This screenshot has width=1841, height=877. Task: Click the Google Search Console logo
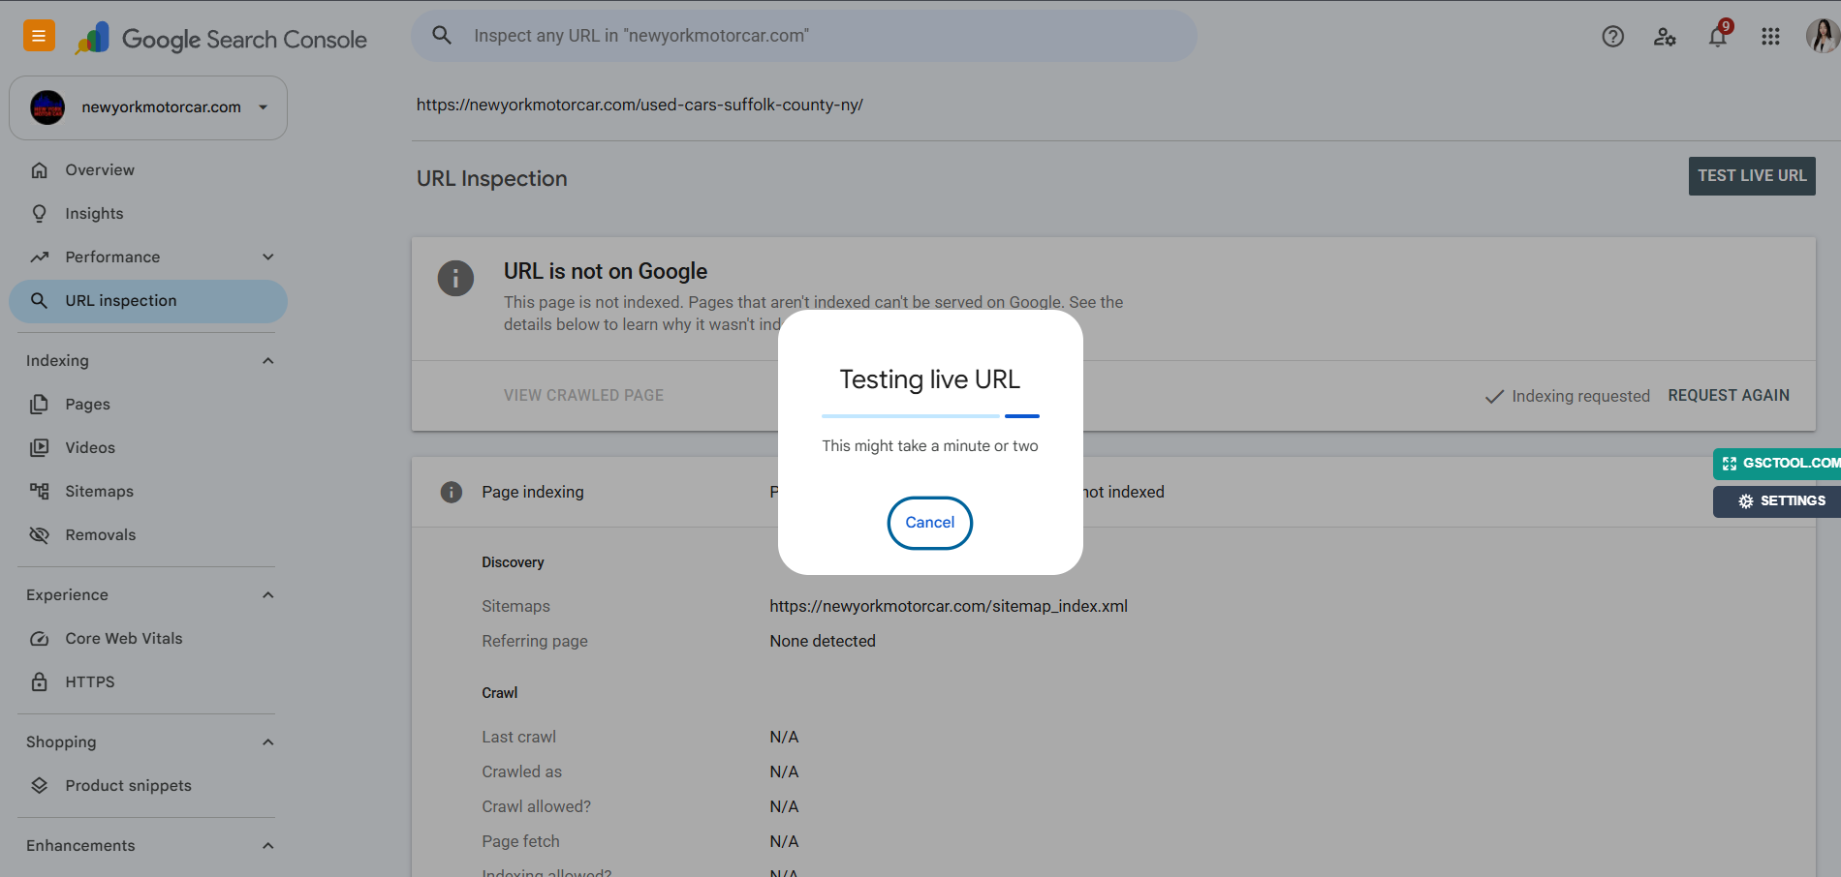tap(221, 39)
